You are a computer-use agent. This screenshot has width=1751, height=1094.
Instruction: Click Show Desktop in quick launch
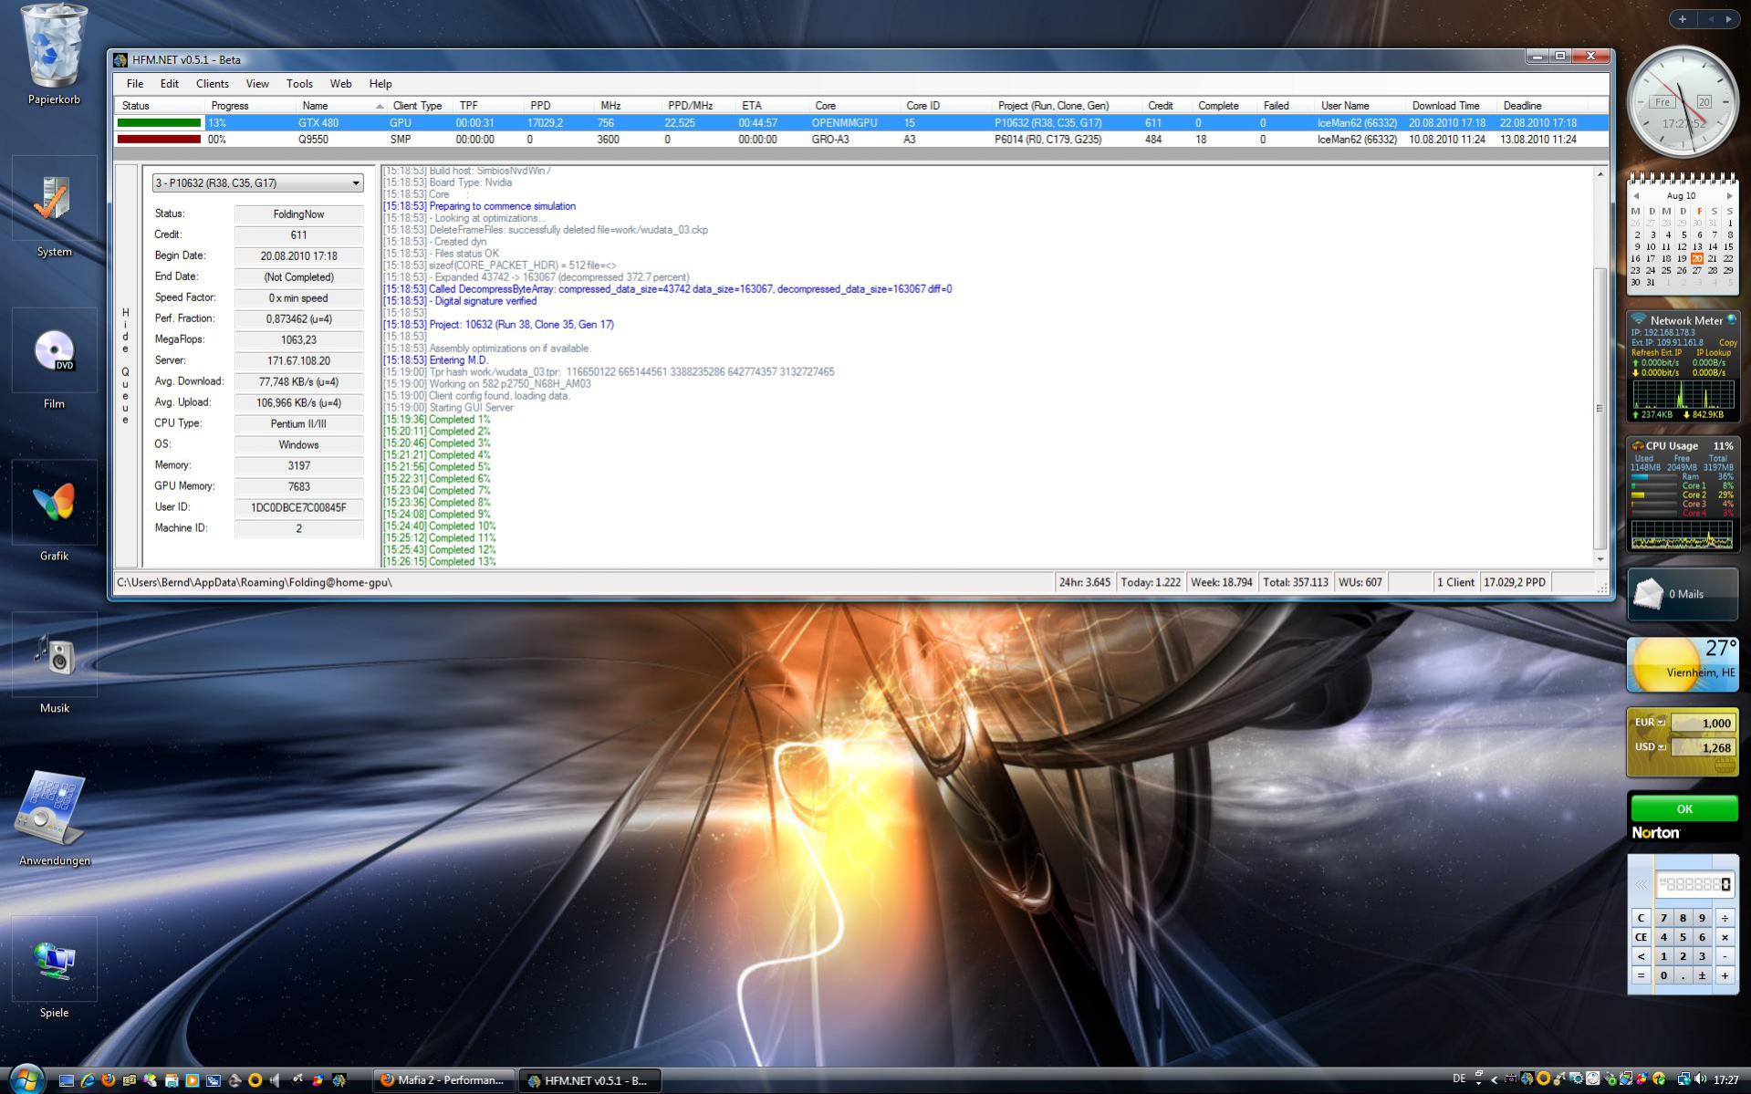[67, 1080]
